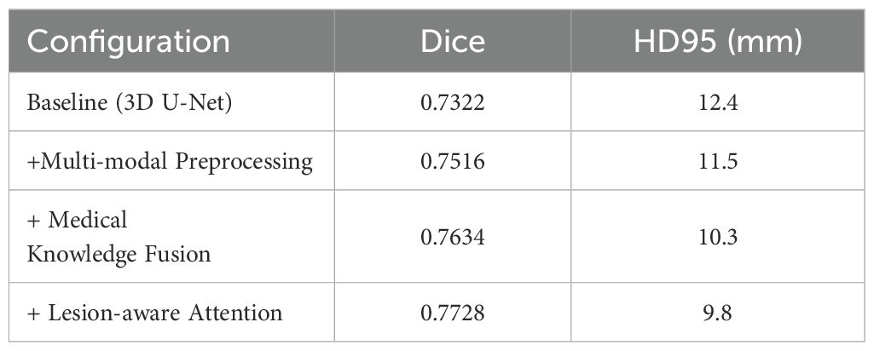This screenshot has height=351, width=874.
Task: Click the HD95 value 11.5
Action: 718,162
